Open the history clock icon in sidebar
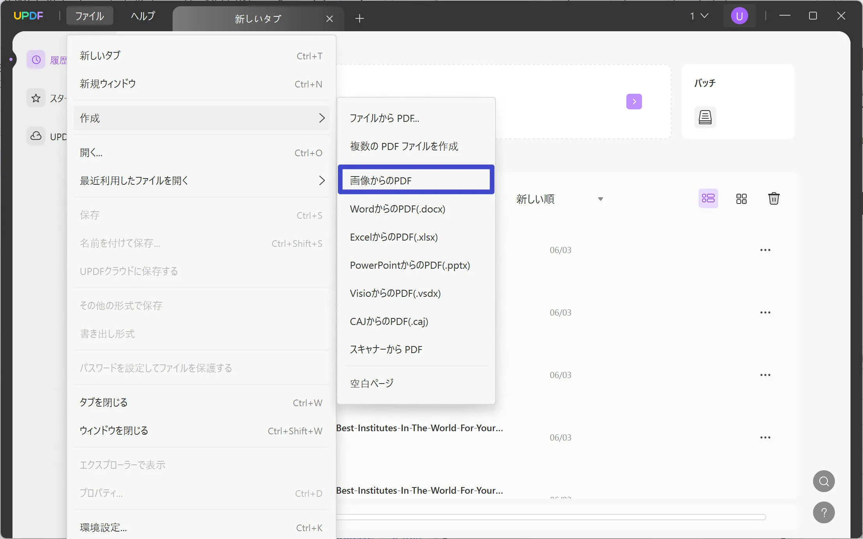863x539 pixels. click(x=36, y=60)
